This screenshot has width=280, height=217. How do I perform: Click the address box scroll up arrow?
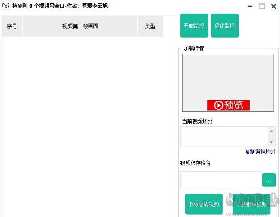tap(272, 131)
